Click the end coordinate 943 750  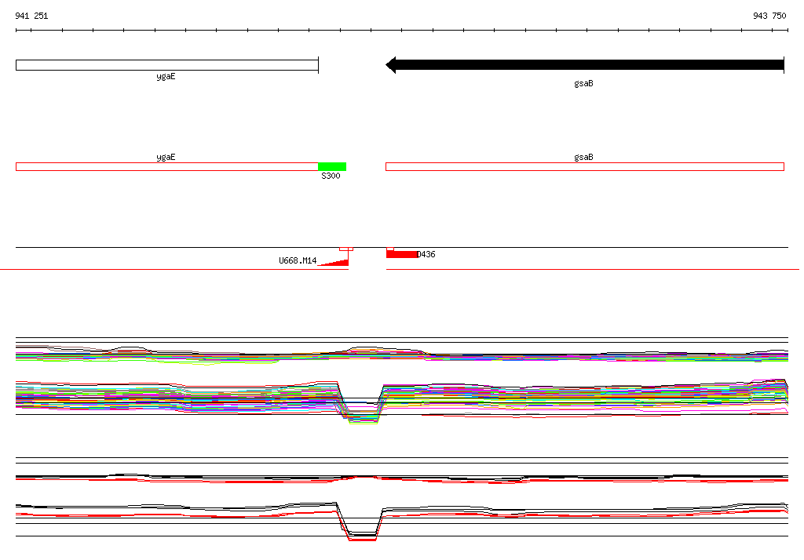click(769, 16)
